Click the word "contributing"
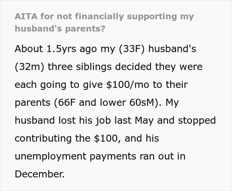This screenshot has width=232, height=191. [43, 138]
